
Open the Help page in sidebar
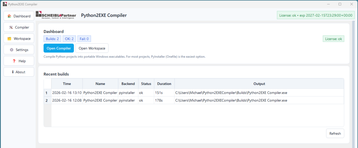click(x=19, y=61)
